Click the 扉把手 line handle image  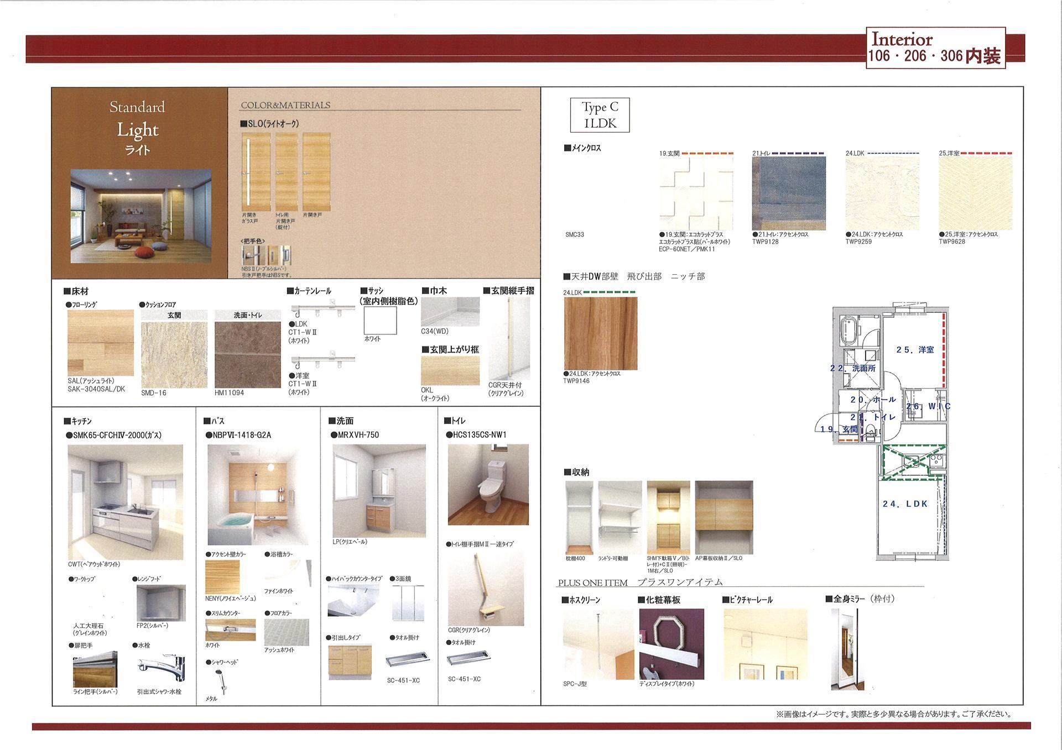click(x=95, y=669)
